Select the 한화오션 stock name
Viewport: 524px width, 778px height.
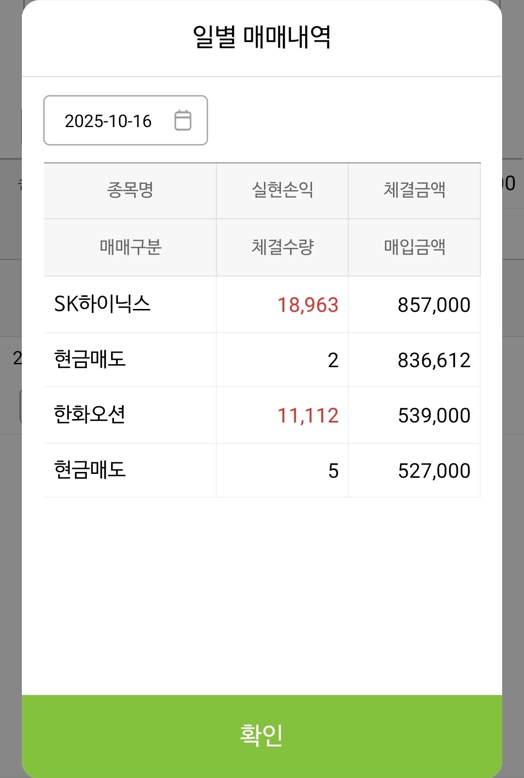coord(90,415)
